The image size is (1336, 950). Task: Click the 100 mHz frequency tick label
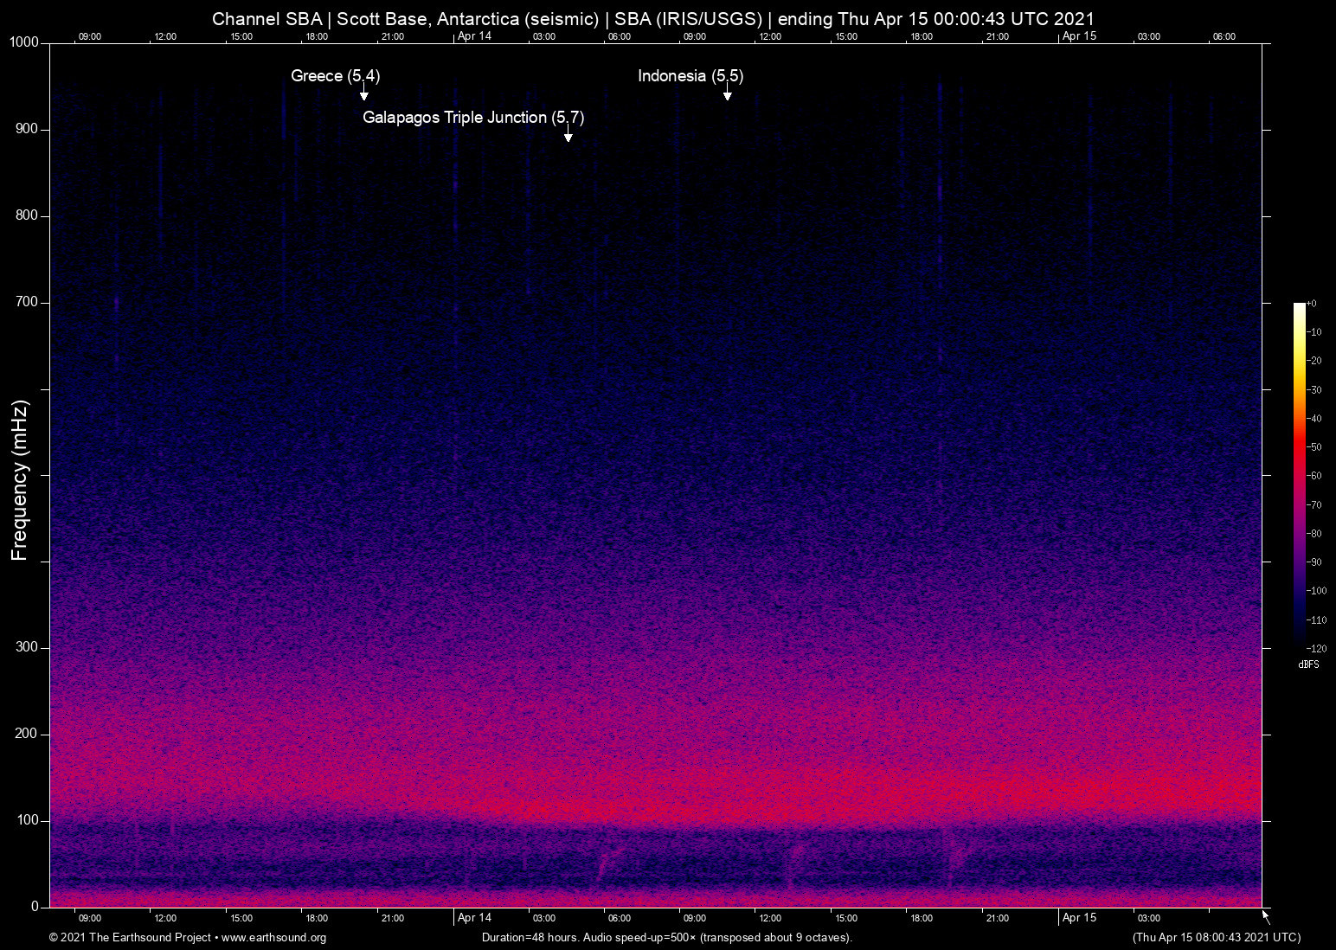click(x=27, y=820)
